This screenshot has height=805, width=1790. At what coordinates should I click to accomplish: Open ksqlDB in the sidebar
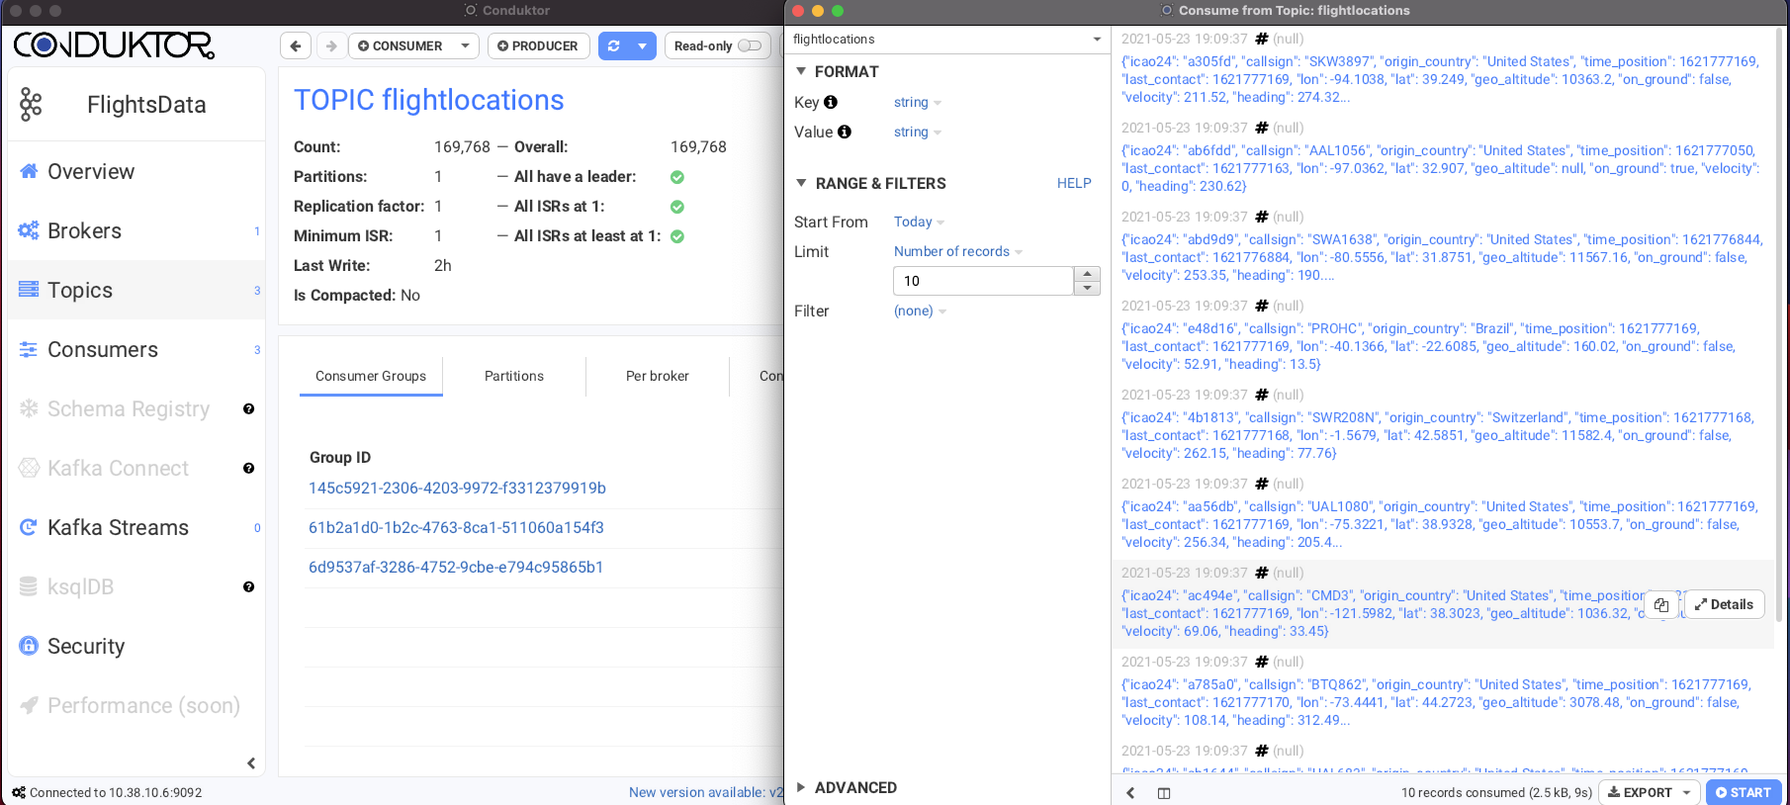point(80,586)
